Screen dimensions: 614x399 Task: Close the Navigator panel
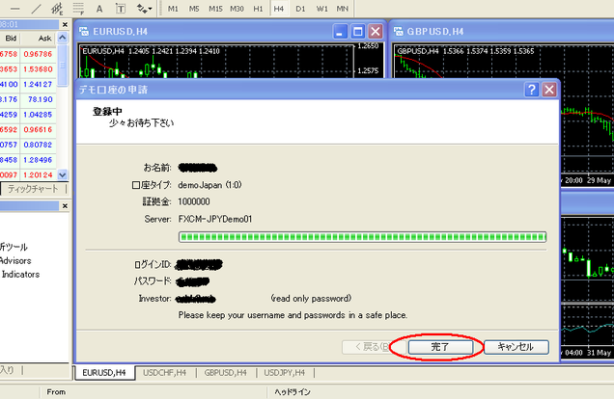[x=65, y=205]
